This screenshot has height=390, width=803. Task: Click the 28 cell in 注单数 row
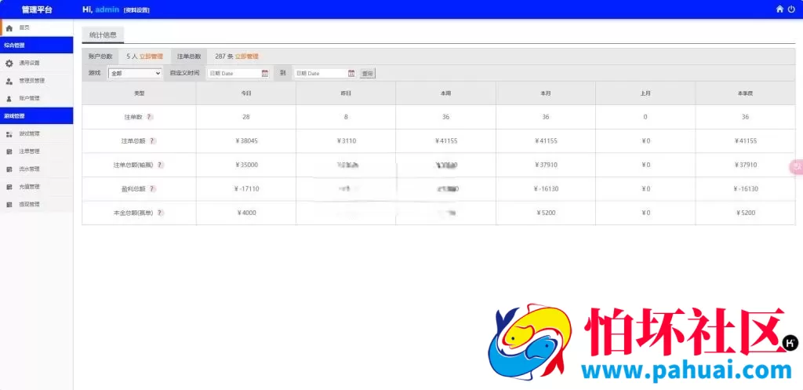(245, 117)
